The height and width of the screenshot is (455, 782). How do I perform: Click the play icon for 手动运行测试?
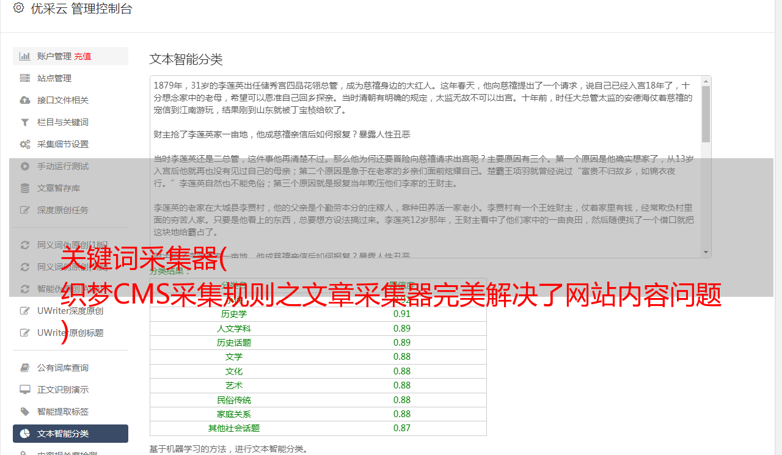[25, 166]
